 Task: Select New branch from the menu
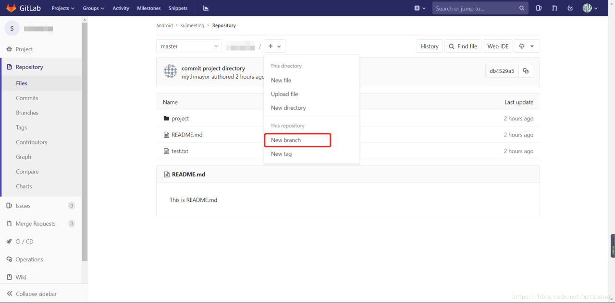coord(286,140)
